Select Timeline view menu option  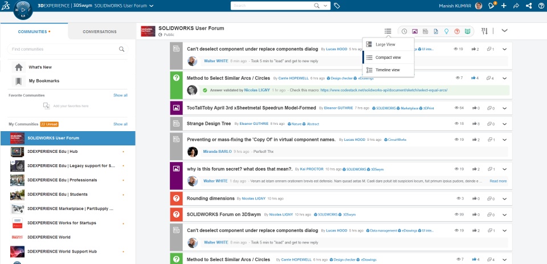click(388, 70)
